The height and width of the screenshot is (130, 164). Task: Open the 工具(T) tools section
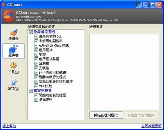(13, 68)
